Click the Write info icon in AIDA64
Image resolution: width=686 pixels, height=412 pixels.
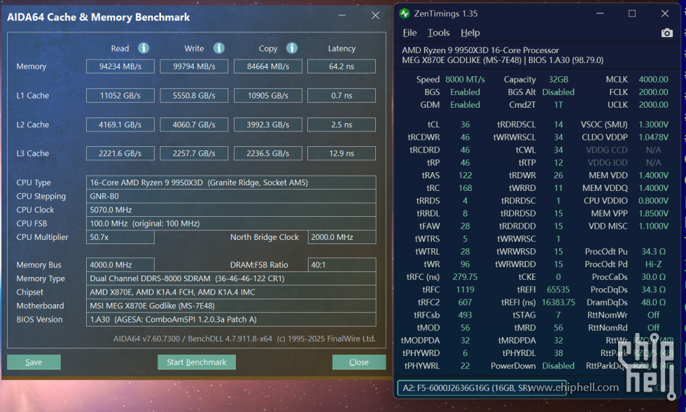tap(218, 48)
